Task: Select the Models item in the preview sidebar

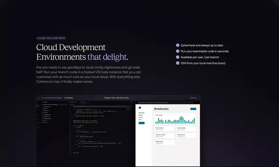Action: [140, 115]
